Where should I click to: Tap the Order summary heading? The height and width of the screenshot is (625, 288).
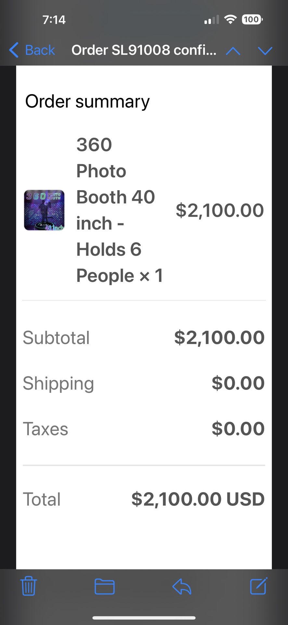(x=87, y=102)
